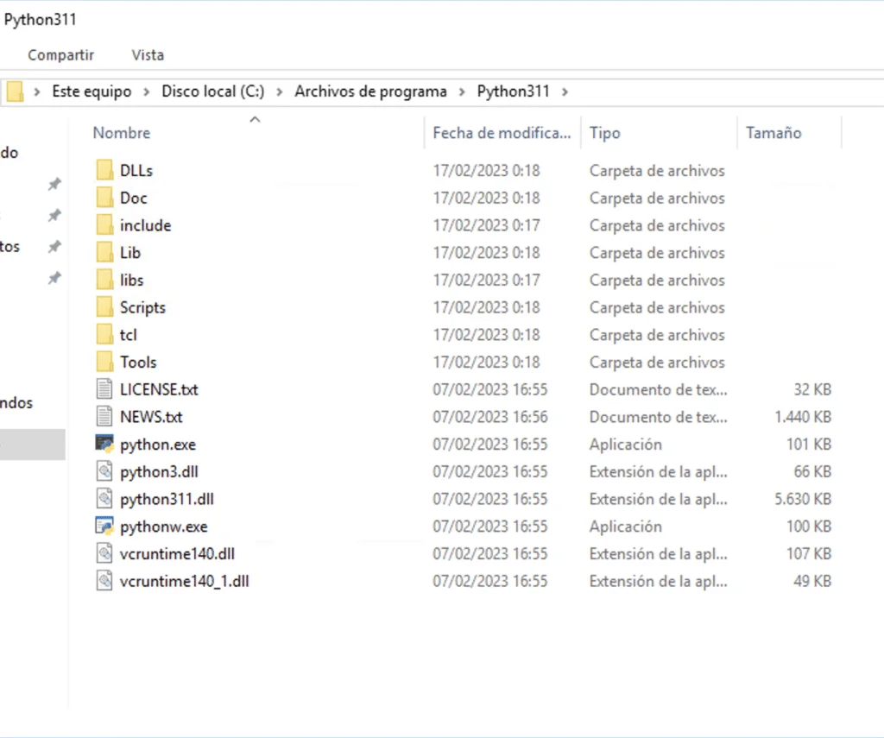Open the Compartir tab
Image resolution: width=884 pixels, height=738 pixels.
[60, 54]
